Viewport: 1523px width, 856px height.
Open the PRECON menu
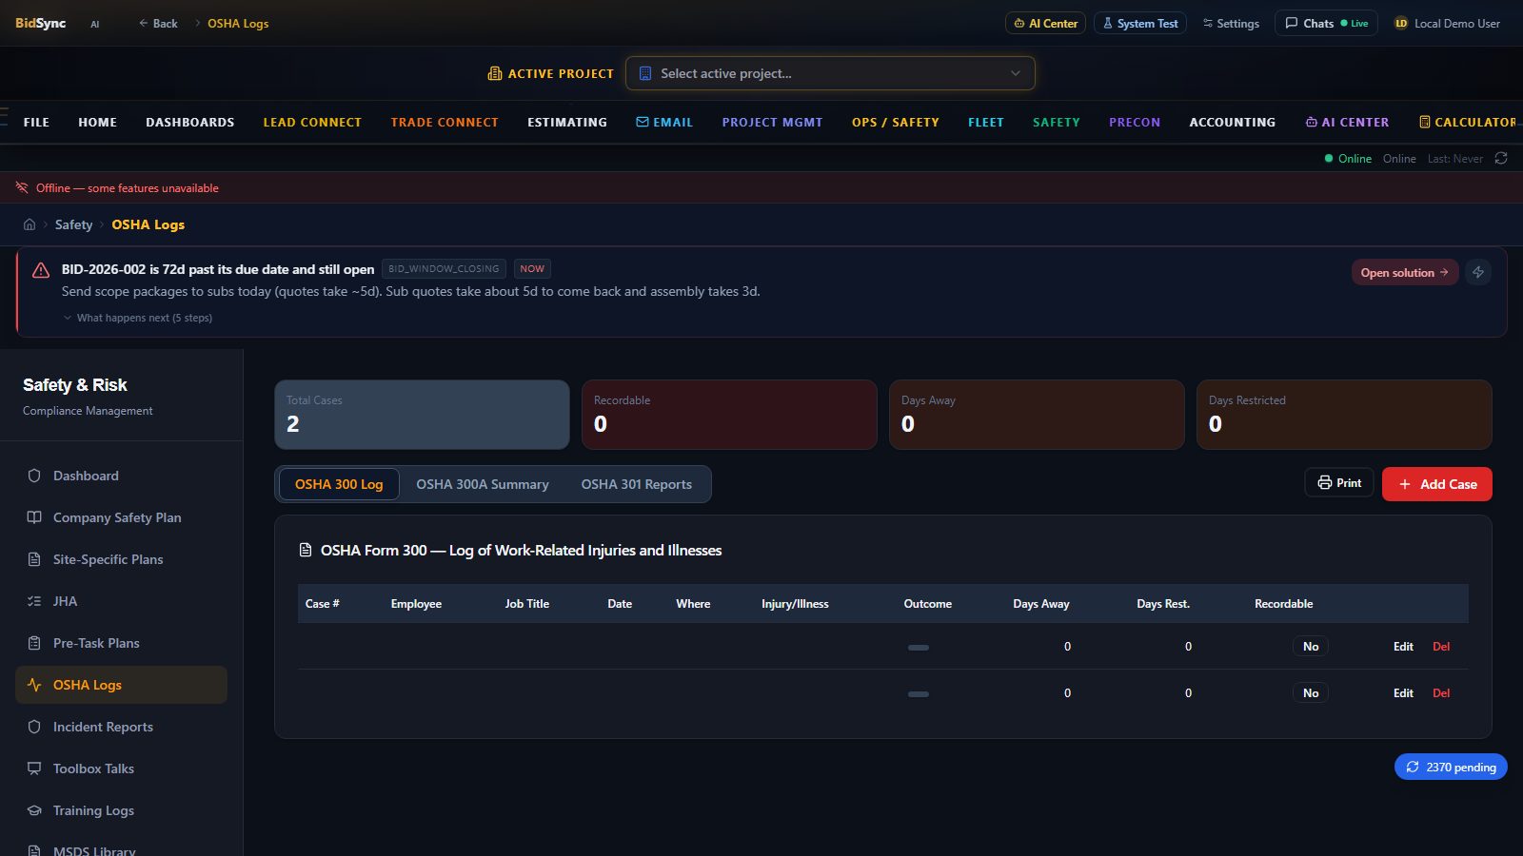(1135, 122)
